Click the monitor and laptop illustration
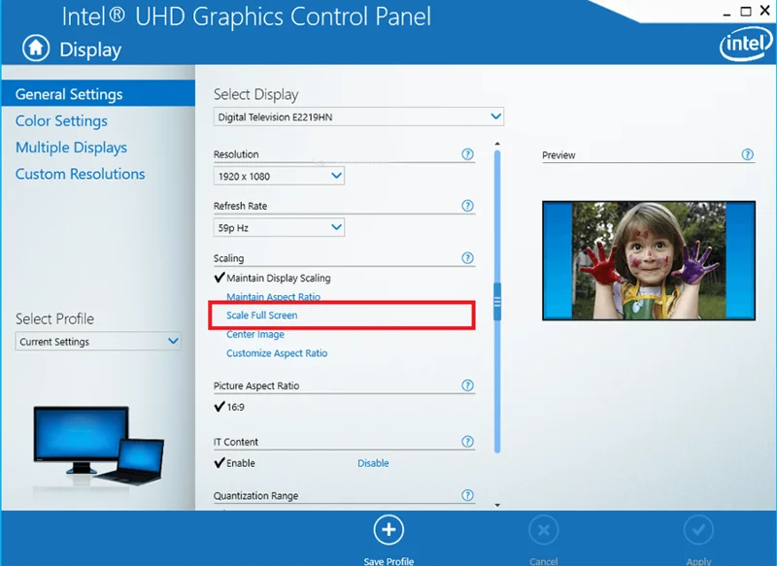The width and height of the screenshot is (777, 566). pos(98,446)
